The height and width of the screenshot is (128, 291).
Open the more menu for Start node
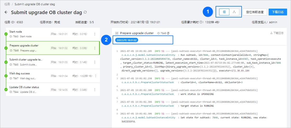(x=95, y=34)
